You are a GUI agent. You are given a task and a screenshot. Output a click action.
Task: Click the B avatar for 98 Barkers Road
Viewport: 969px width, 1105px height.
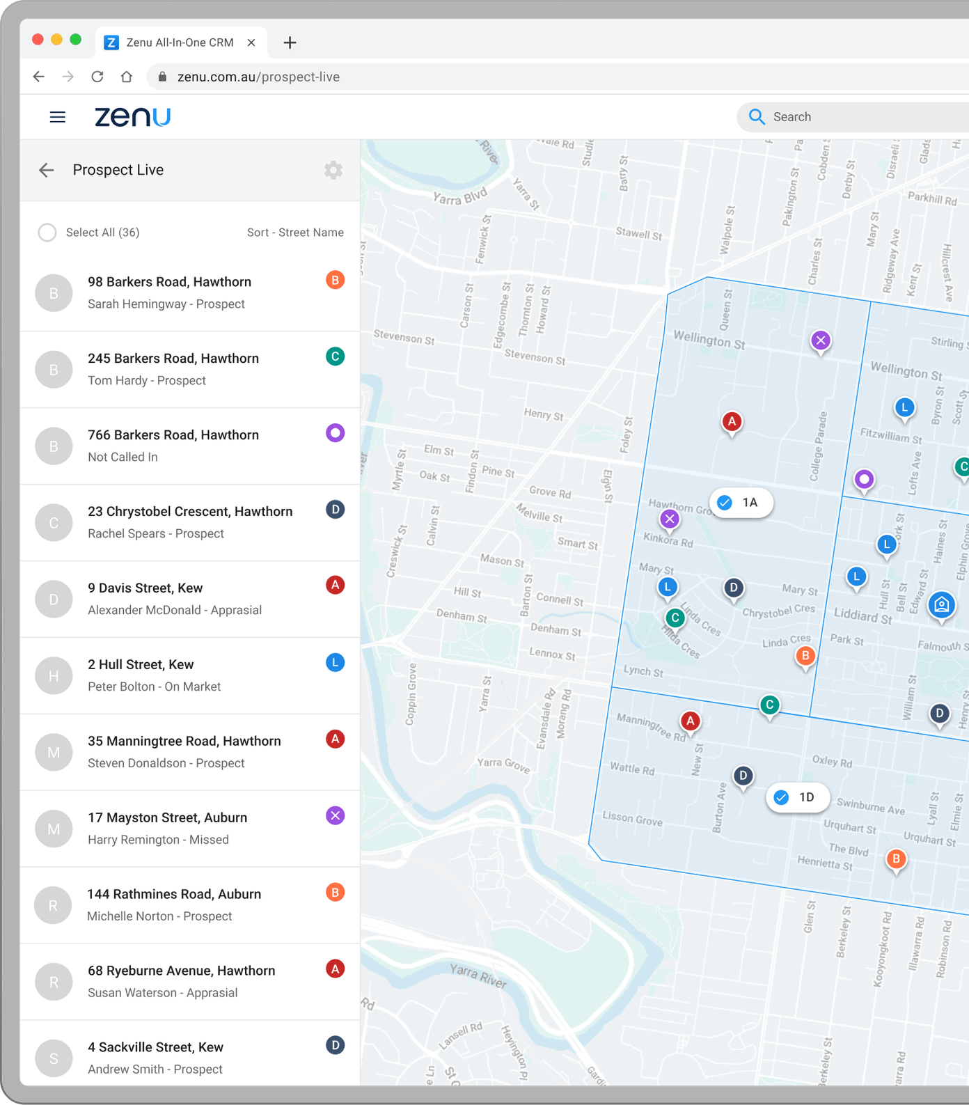coord(54,293)
